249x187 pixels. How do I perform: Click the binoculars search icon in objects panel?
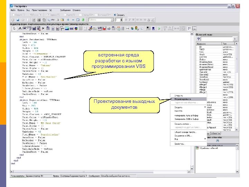tap(218, 141)
